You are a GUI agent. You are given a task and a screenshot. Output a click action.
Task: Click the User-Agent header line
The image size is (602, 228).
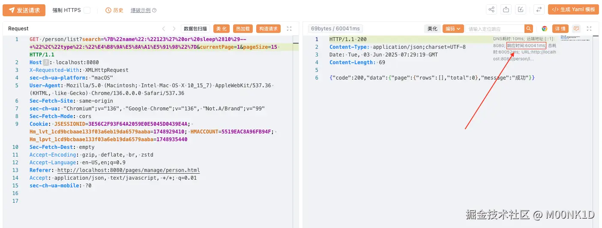point(150,89)
